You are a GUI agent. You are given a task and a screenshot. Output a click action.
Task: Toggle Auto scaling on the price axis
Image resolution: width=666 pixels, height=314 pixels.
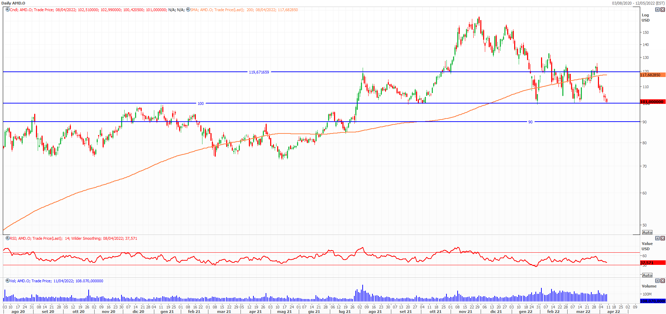coord(647,232)
